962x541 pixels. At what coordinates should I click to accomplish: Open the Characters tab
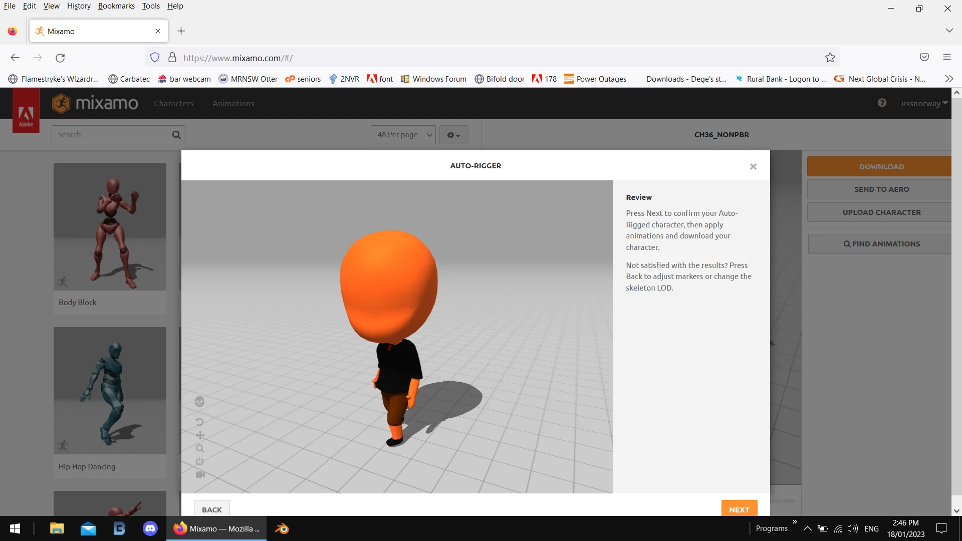(173, 103)
